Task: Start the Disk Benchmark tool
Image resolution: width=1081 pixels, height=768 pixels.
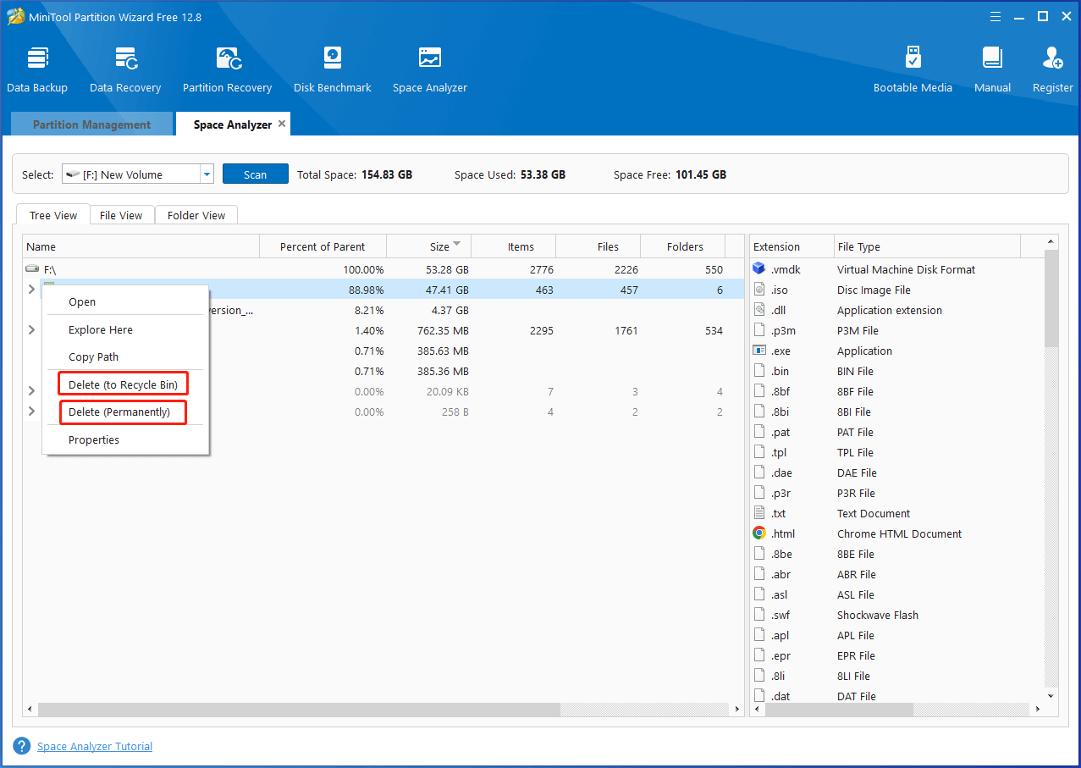Action: click(x=333, y=69)
